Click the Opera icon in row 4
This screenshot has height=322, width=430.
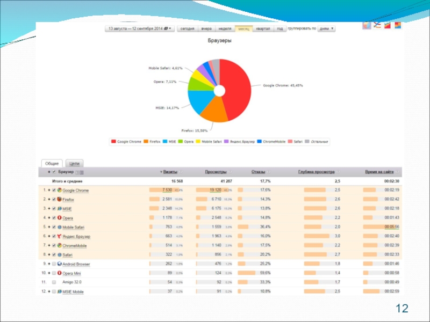tap(59, 218)
